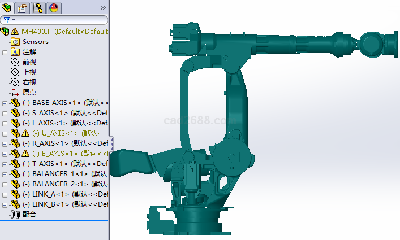The image size is (400, 240).
Task: Select the 右视 right plane
Action: click(x=29, y=82)
